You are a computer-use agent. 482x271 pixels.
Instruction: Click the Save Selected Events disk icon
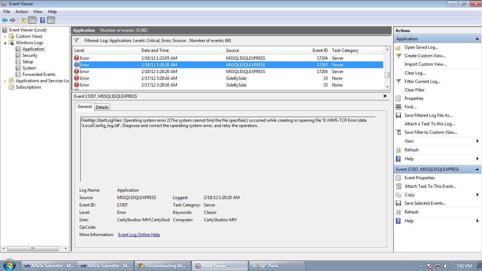pyautogui.click(x=398, y=203)
